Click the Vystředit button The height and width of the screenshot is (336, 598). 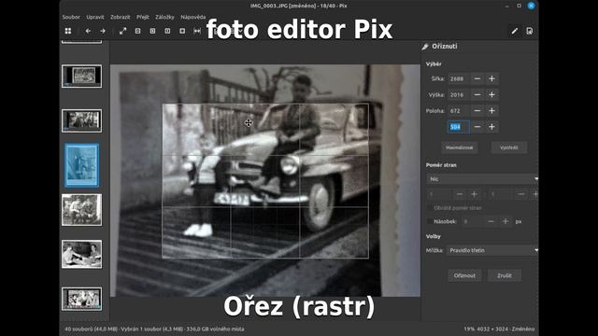click(x=509, y=147)
